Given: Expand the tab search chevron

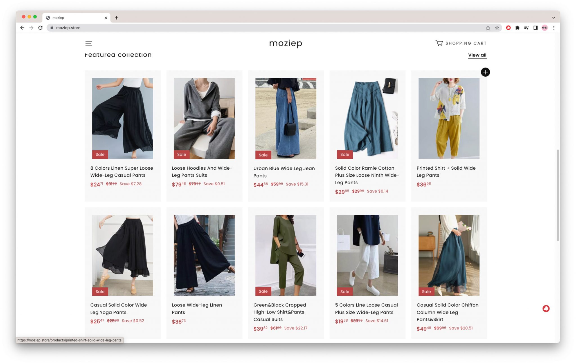Looking at the screenshot, I should click(x=553, y=18).
